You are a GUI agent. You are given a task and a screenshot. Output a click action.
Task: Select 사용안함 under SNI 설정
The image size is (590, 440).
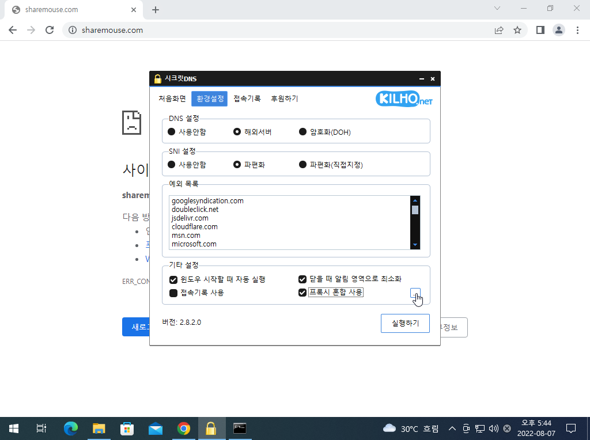click(x=172, y=165)
